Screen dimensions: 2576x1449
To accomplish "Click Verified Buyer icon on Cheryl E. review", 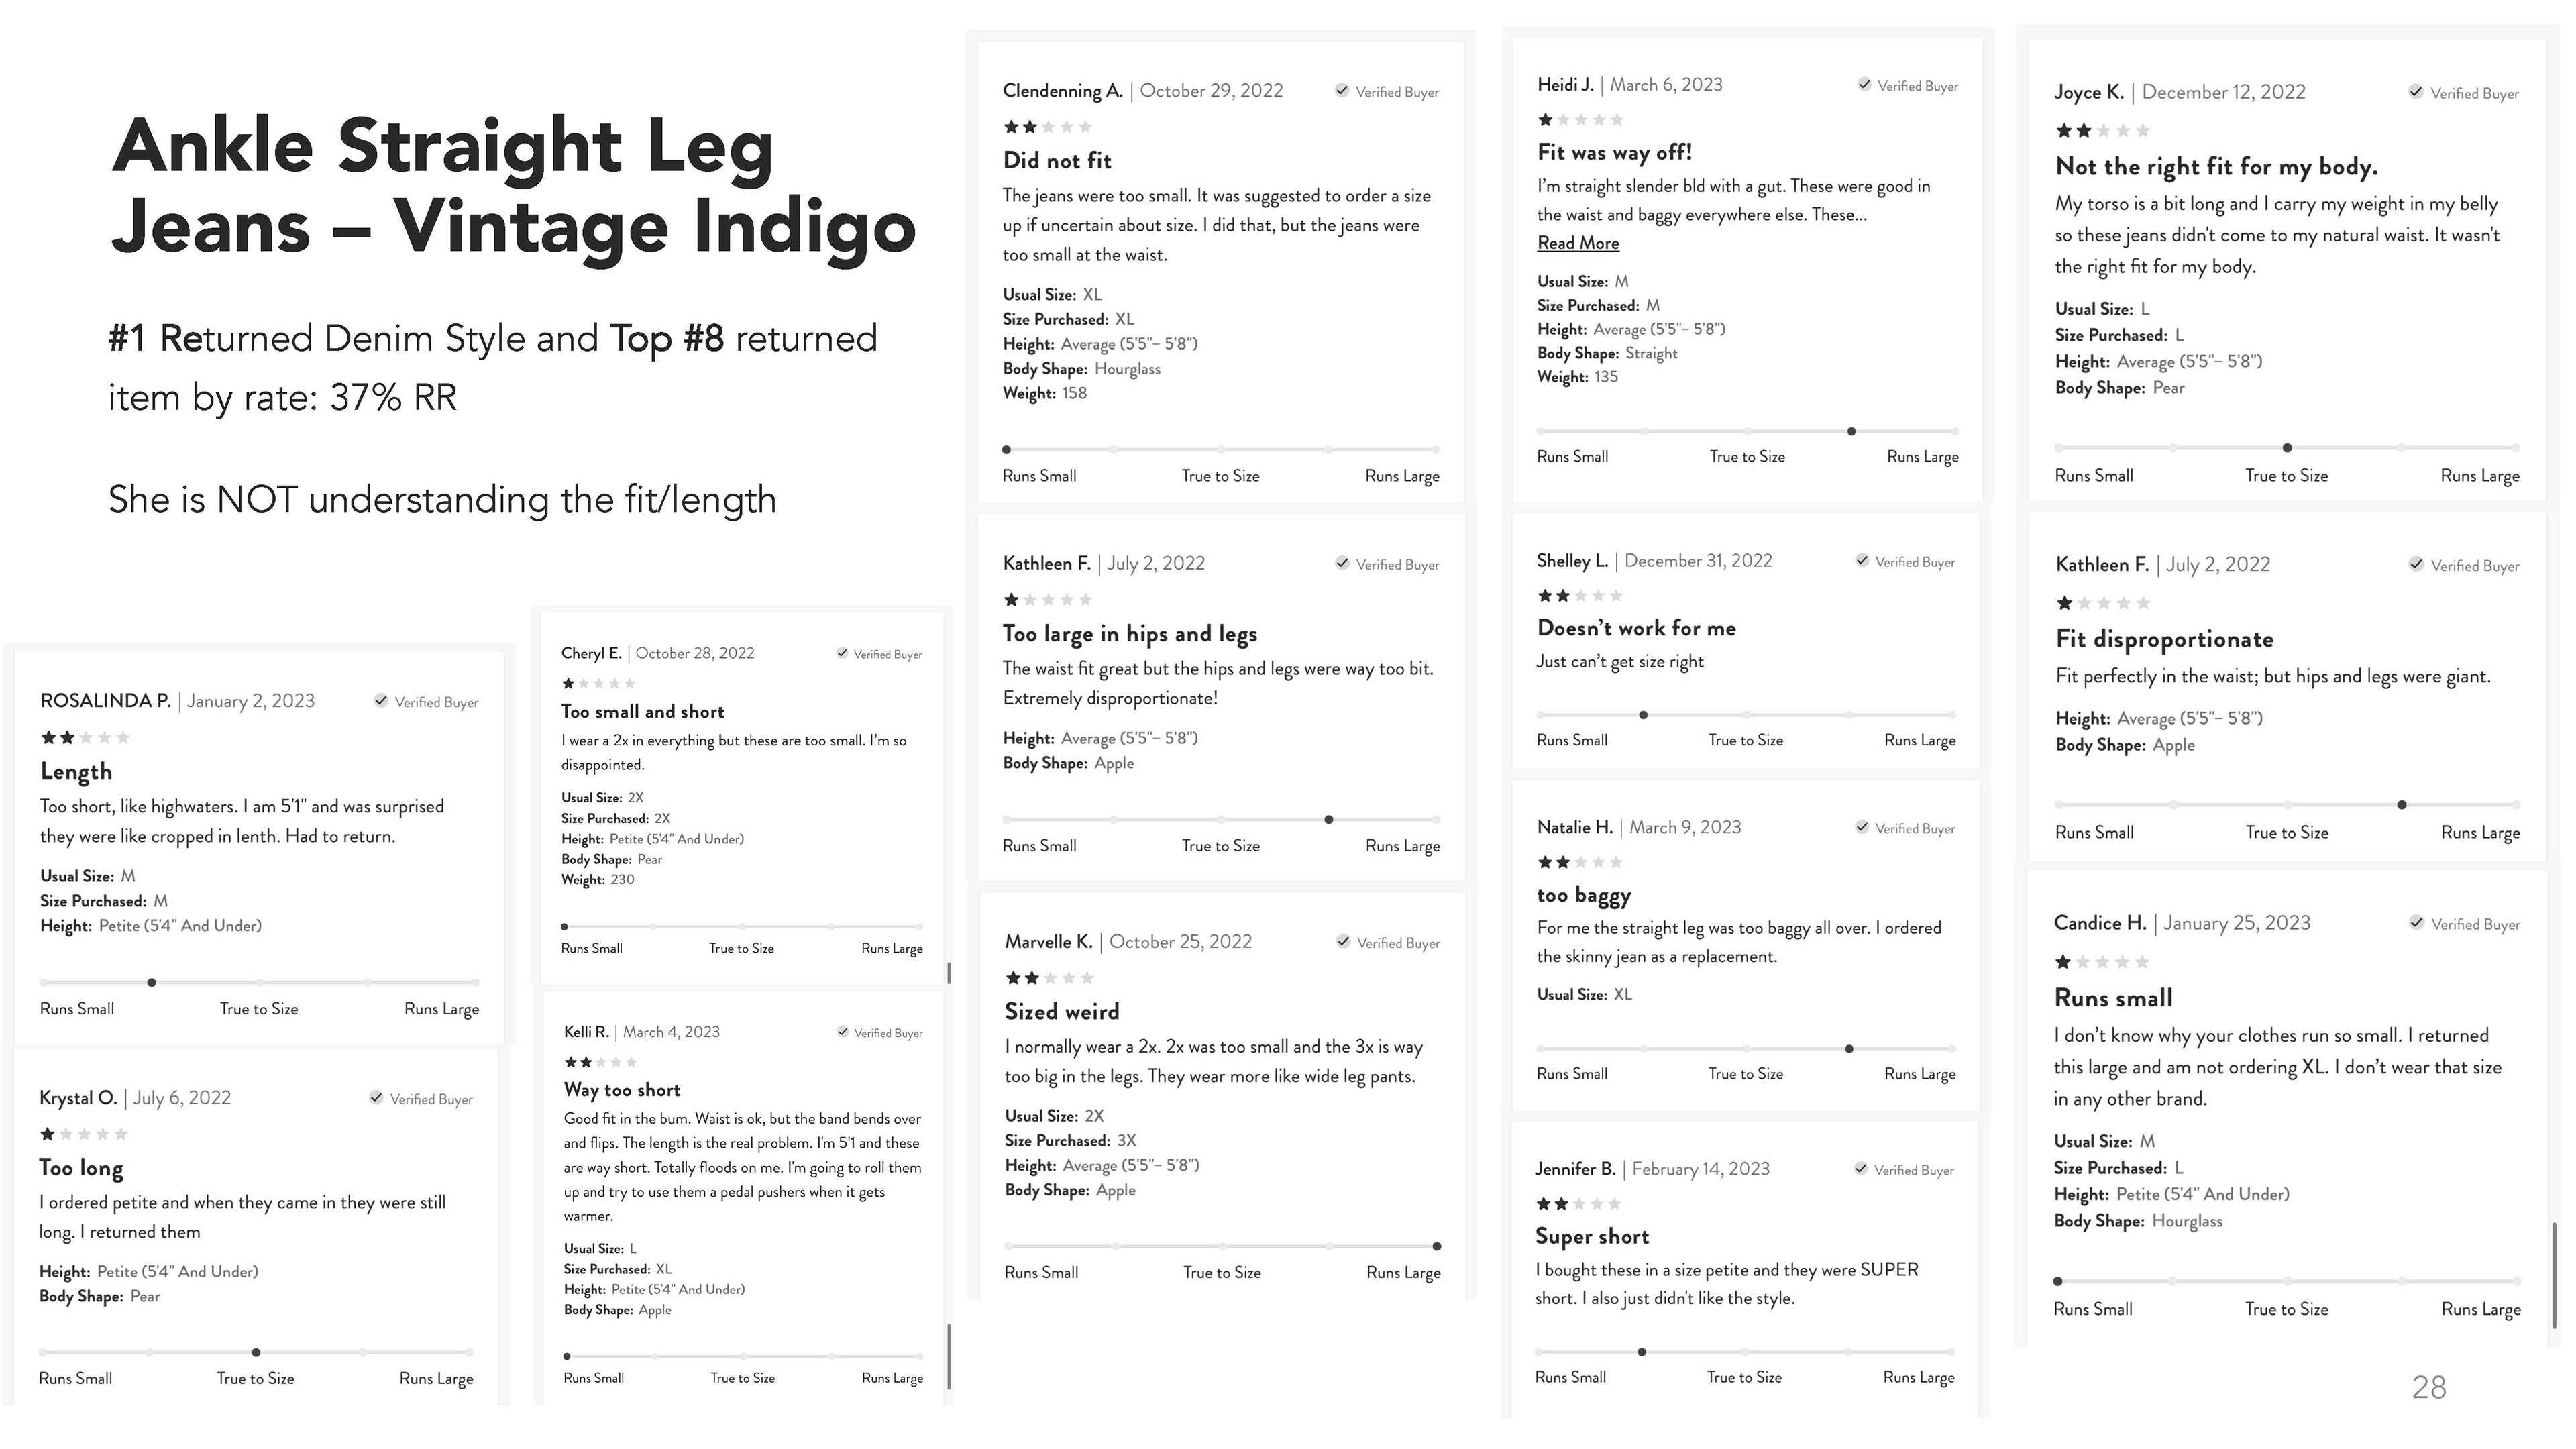I will [842, 653].
